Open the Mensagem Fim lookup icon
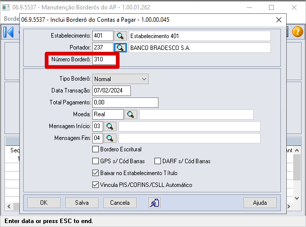This screenshot has width=306, height=227. [110, 138]
